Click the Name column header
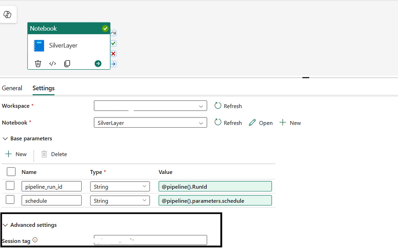 pos(29,172)
